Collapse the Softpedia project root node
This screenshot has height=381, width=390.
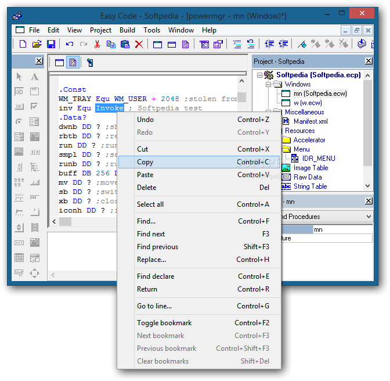coord(259,75)
